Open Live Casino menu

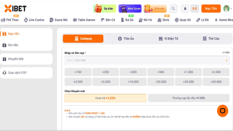pos(34,20)
